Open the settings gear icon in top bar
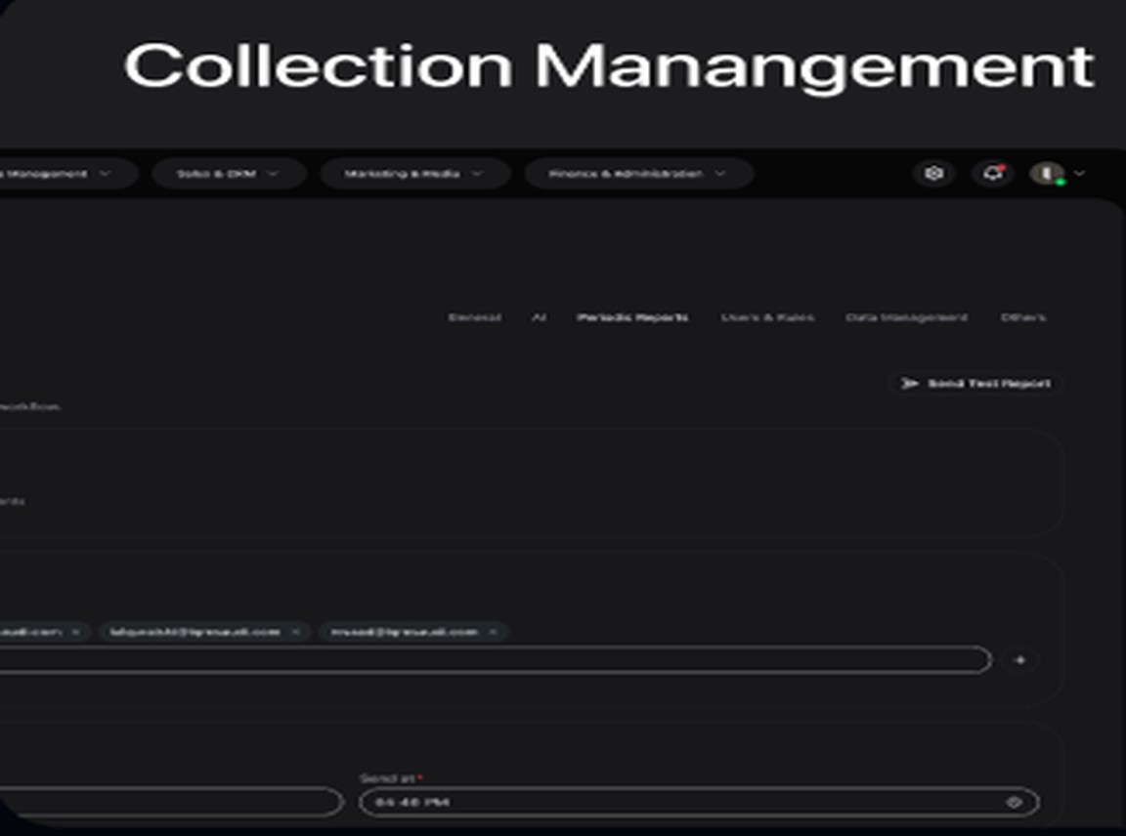Viewport: 1126px width, 836px height. 933,173
